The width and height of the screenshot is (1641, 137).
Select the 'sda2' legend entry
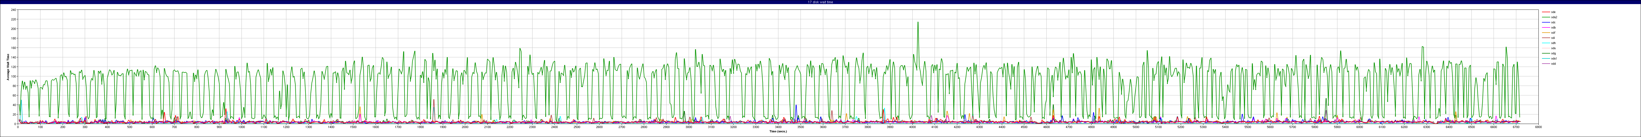1554,17
